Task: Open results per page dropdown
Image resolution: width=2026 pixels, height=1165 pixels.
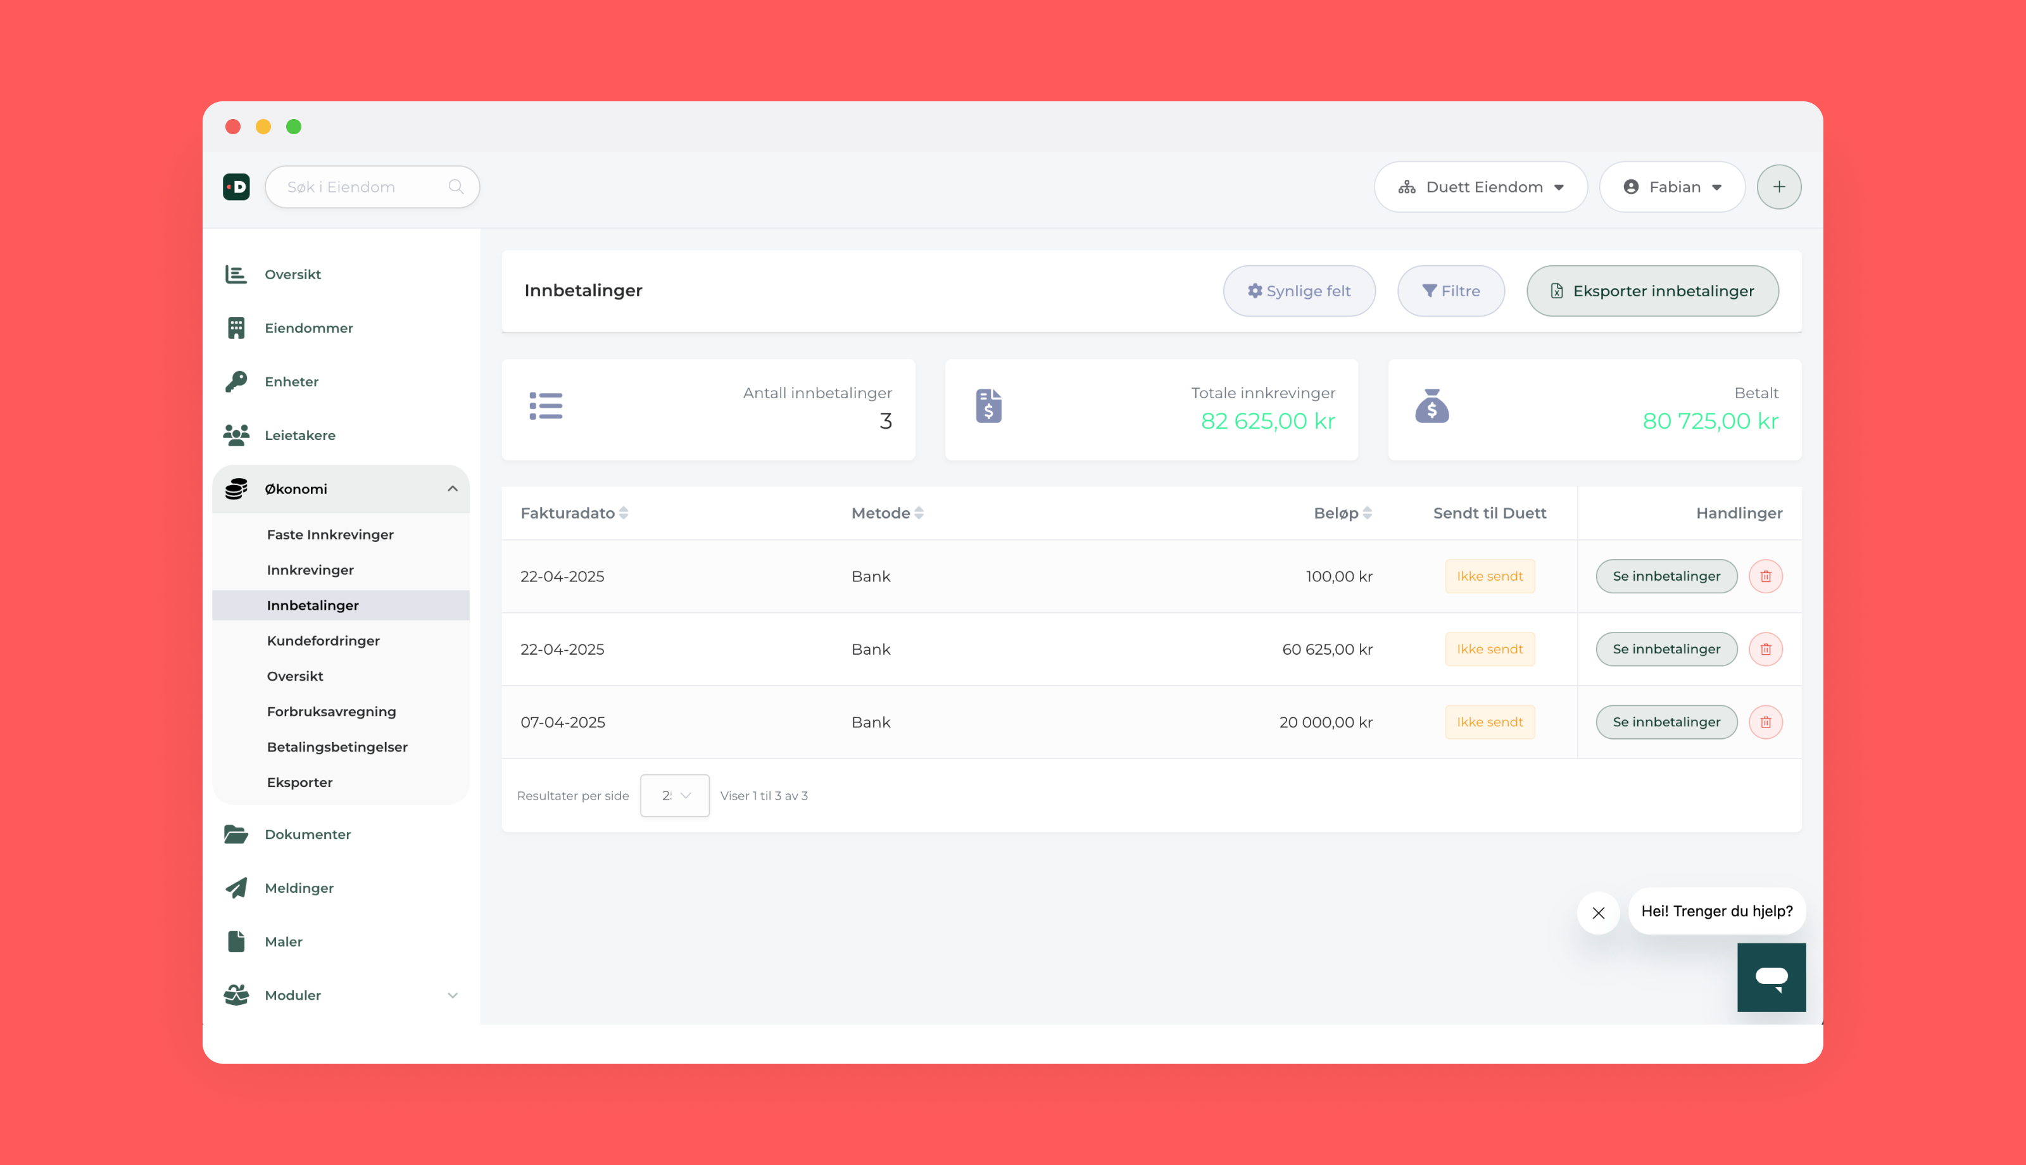Action: (674, 795)
